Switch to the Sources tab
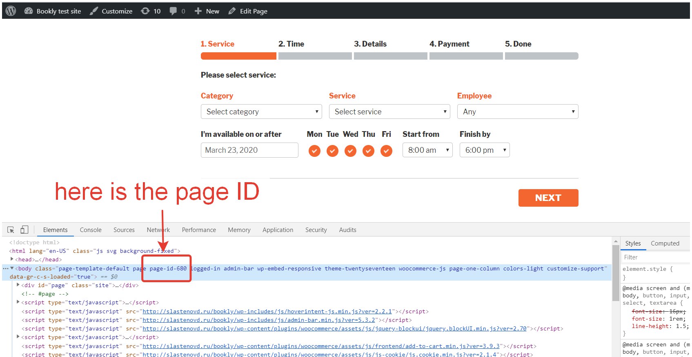This screenshot has height=357, width=692. tap(124, 230)
